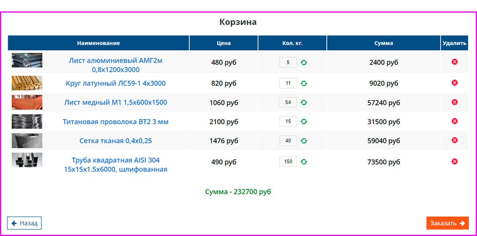
Task: Remove Труба квадратная AISI 304 item
Action: coord(455,161)
